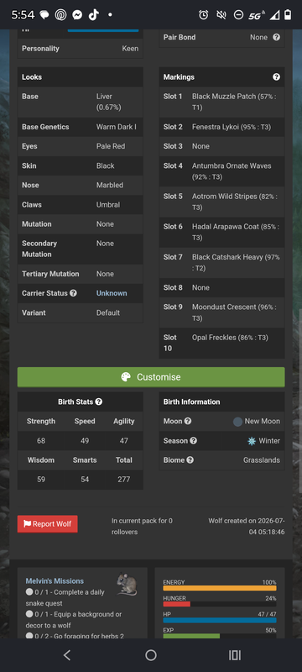The height and width of the screenshot is (672, 302).
Task: Tap the blue HP bar
Action: click(220, 620)
